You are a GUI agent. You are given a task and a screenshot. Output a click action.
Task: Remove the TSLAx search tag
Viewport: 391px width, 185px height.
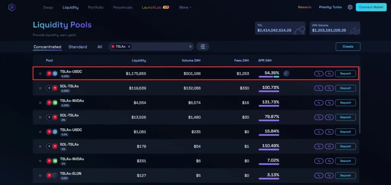129,47
